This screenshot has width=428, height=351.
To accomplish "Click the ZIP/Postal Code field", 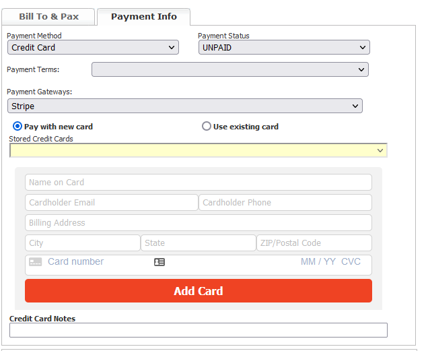I will pyautogui.click(x=314, y=243).
